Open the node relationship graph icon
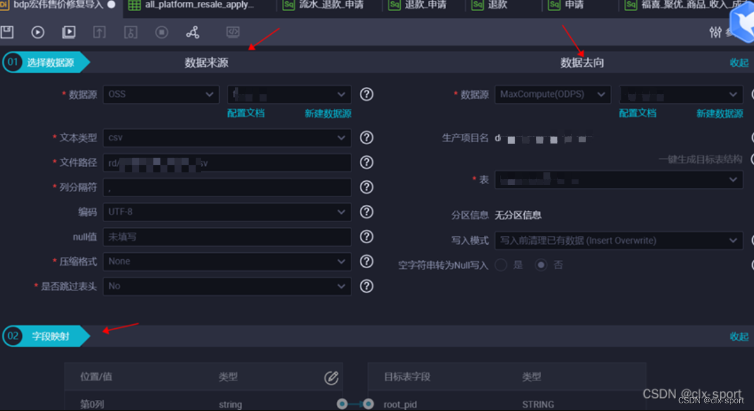Image resolution: width=754 pixels, height=411 pixels. point(193,32)
